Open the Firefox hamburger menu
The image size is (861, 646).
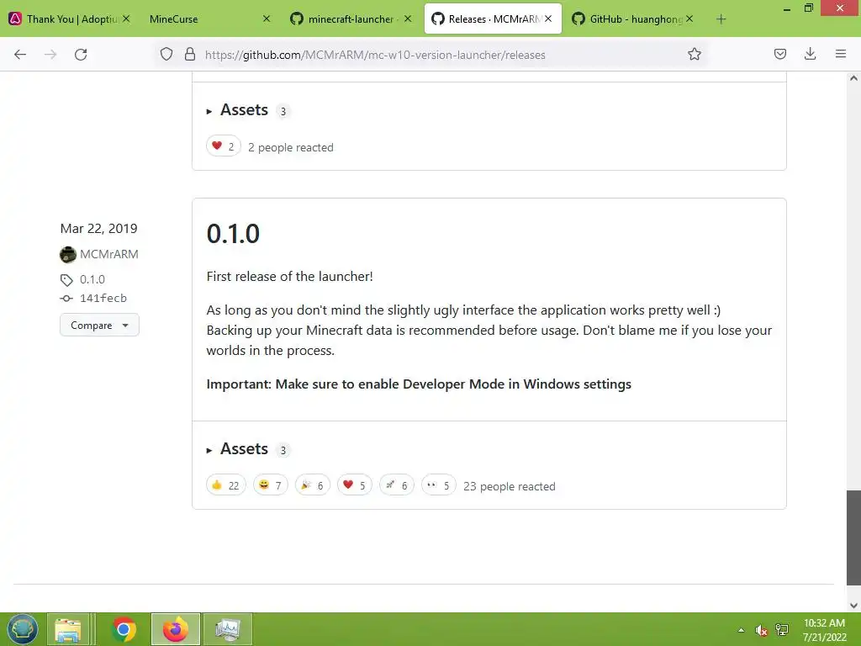841,55
